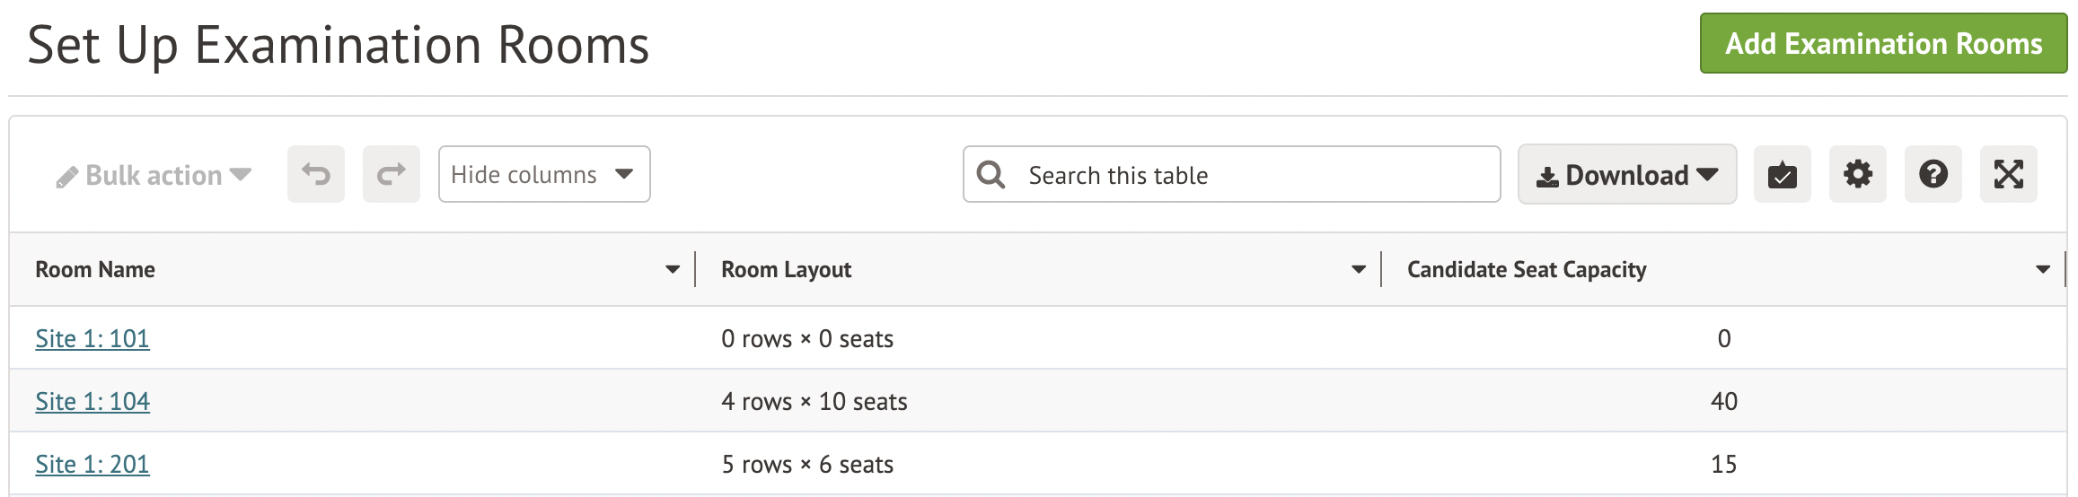Click the undo arrow icon
The image size is (2078, 497).
tap(316, 174)
